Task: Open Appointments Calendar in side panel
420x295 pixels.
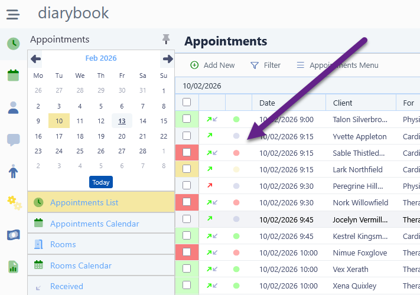Action: [x=95, y=224]
